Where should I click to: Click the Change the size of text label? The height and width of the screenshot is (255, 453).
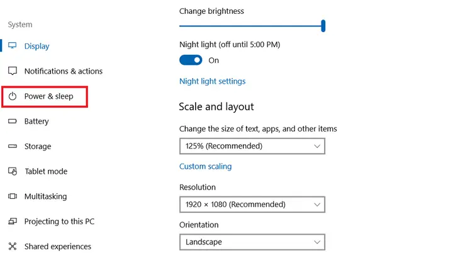258,129
